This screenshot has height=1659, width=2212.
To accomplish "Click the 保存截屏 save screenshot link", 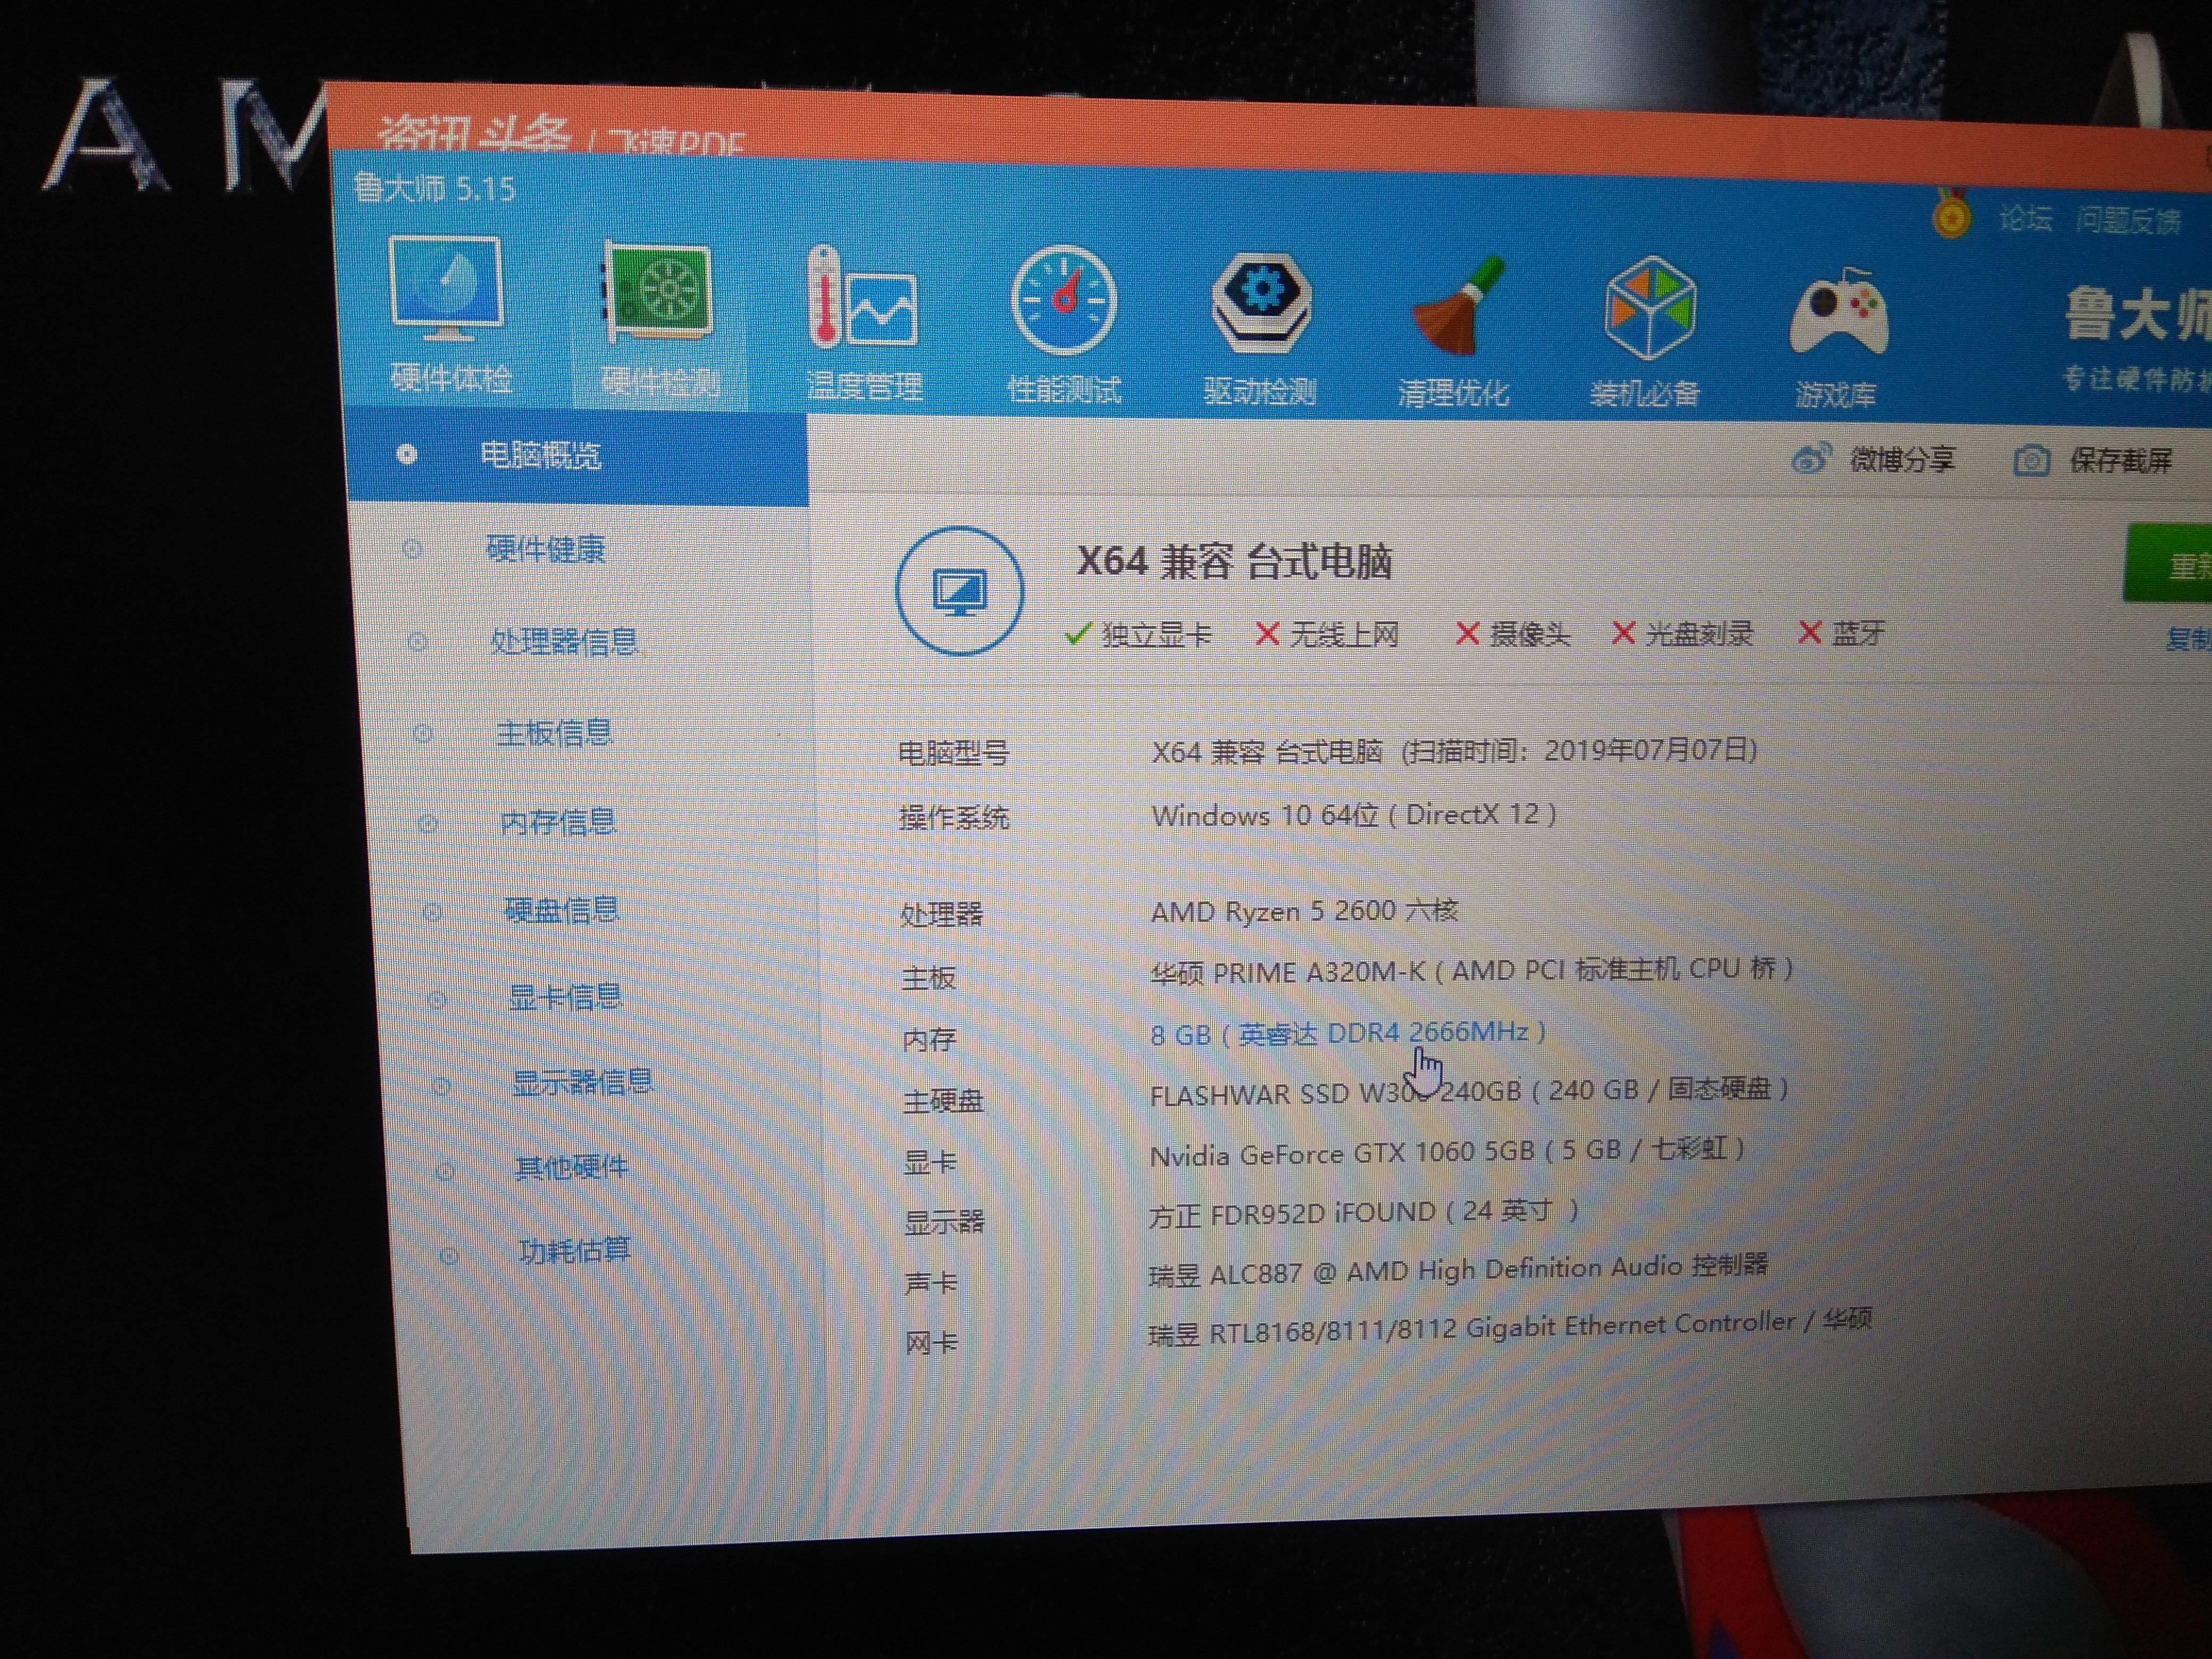I will (2120, 461).
